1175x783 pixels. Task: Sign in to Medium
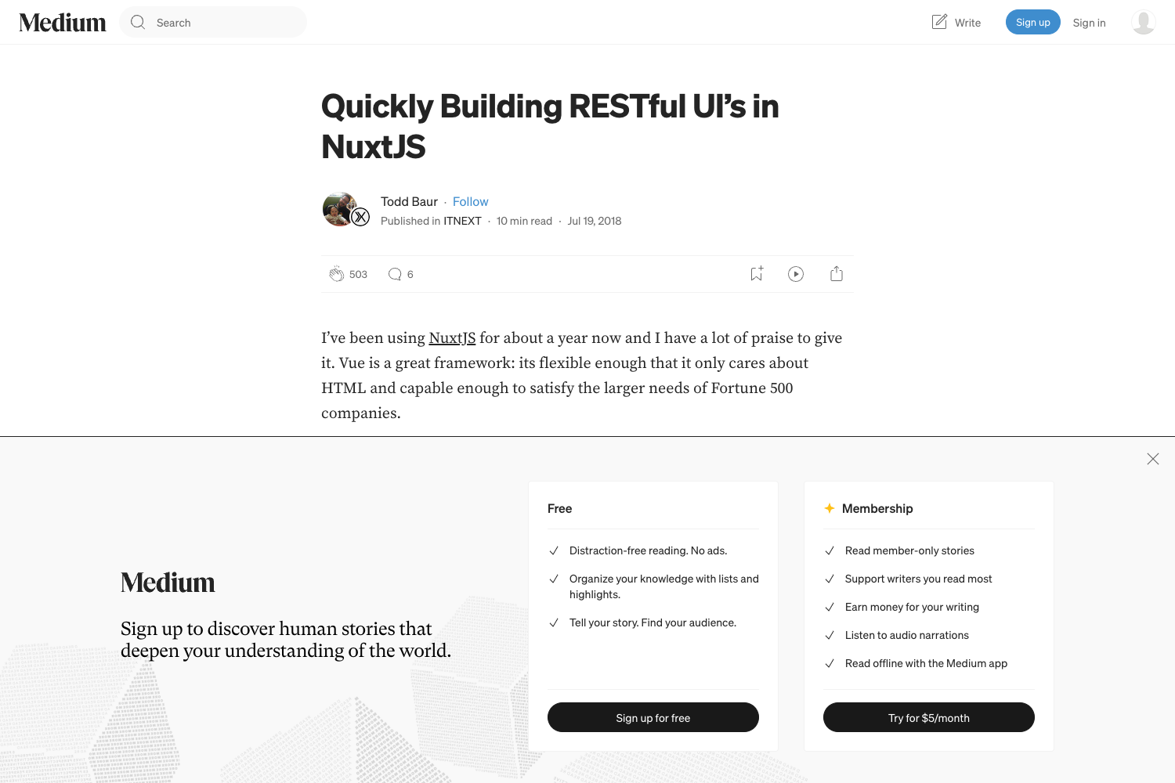pos(1089,22)
